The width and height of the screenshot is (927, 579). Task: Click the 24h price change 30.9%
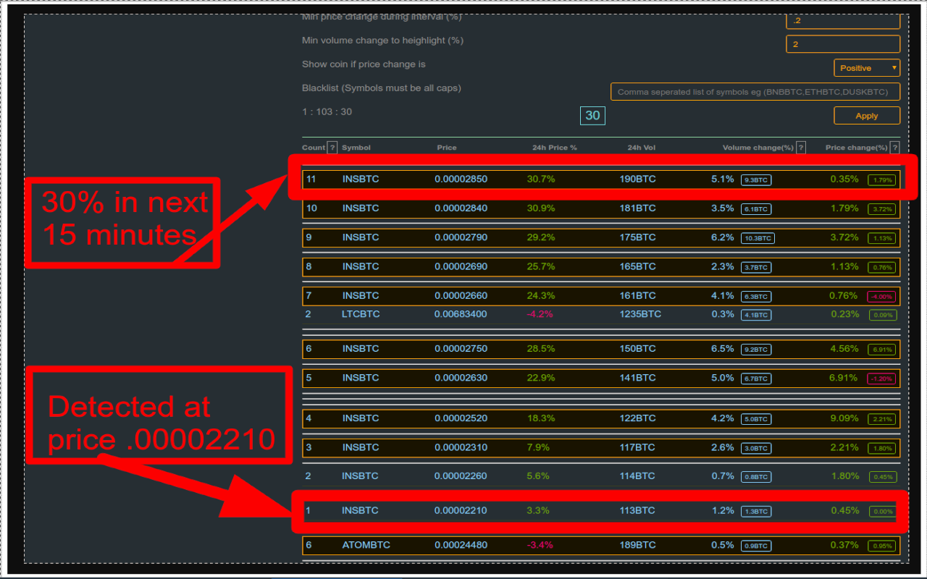coord(541,208)
